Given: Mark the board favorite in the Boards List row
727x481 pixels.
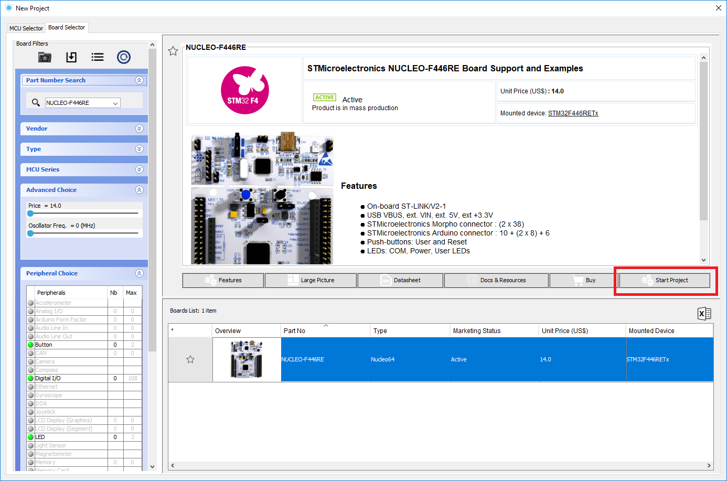Looking at the screenshot, I should pos(190,359).
